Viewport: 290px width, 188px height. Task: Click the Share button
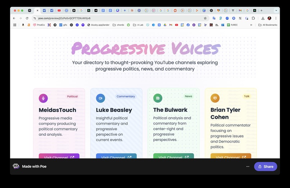266,166
